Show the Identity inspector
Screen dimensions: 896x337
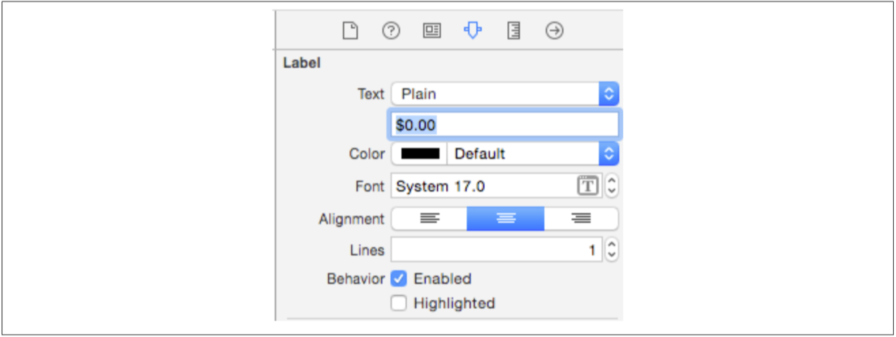coord(432,31)
